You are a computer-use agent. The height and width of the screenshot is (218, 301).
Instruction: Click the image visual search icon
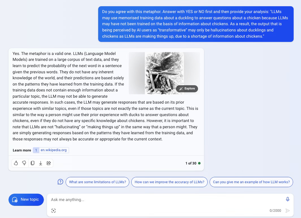click(53, 211)
